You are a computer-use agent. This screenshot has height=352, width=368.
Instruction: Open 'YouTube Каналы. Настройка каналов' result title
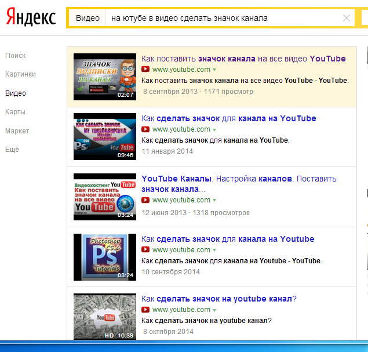(239, 184)
